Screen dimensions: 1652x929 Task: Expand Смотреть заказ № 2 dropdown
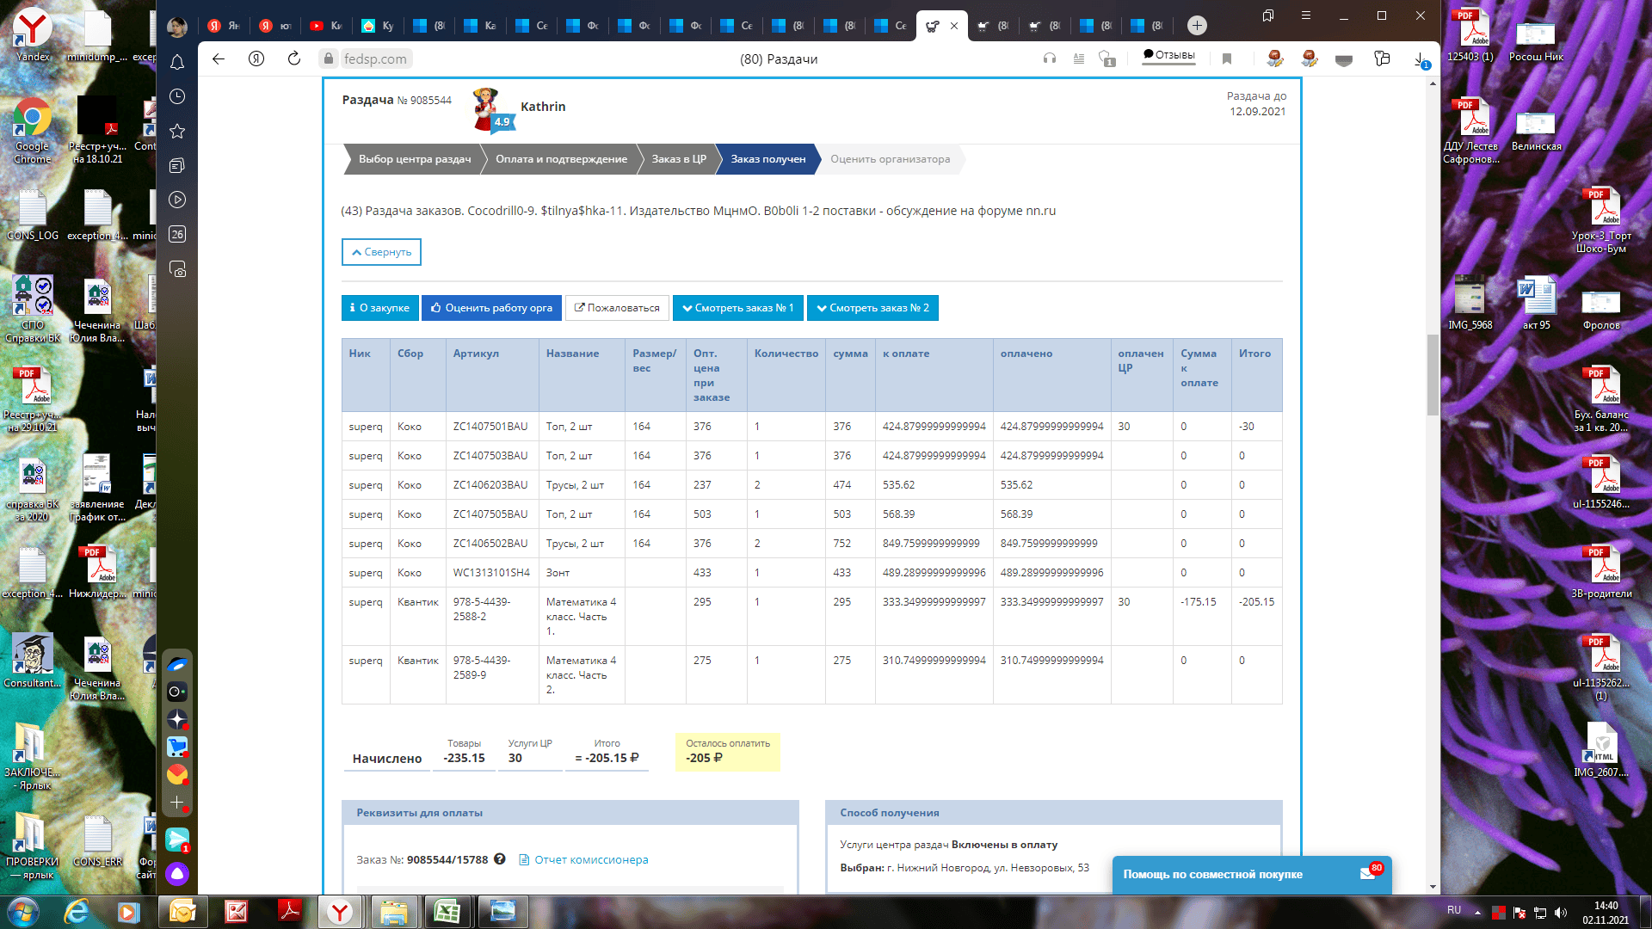872,308
